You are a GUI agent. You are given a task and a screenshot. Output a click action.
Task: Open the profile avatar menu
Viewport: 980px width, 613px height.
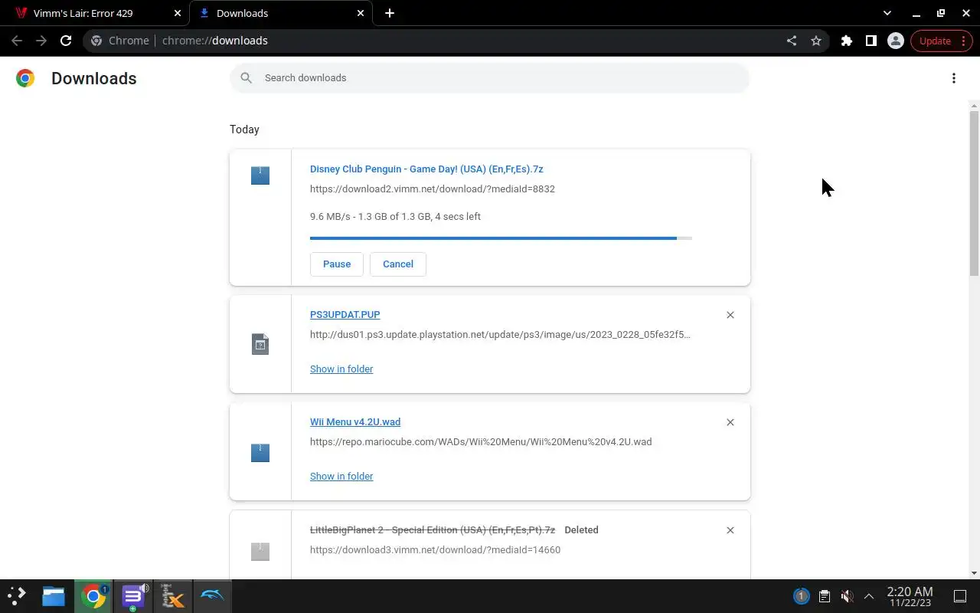[896, 41]
